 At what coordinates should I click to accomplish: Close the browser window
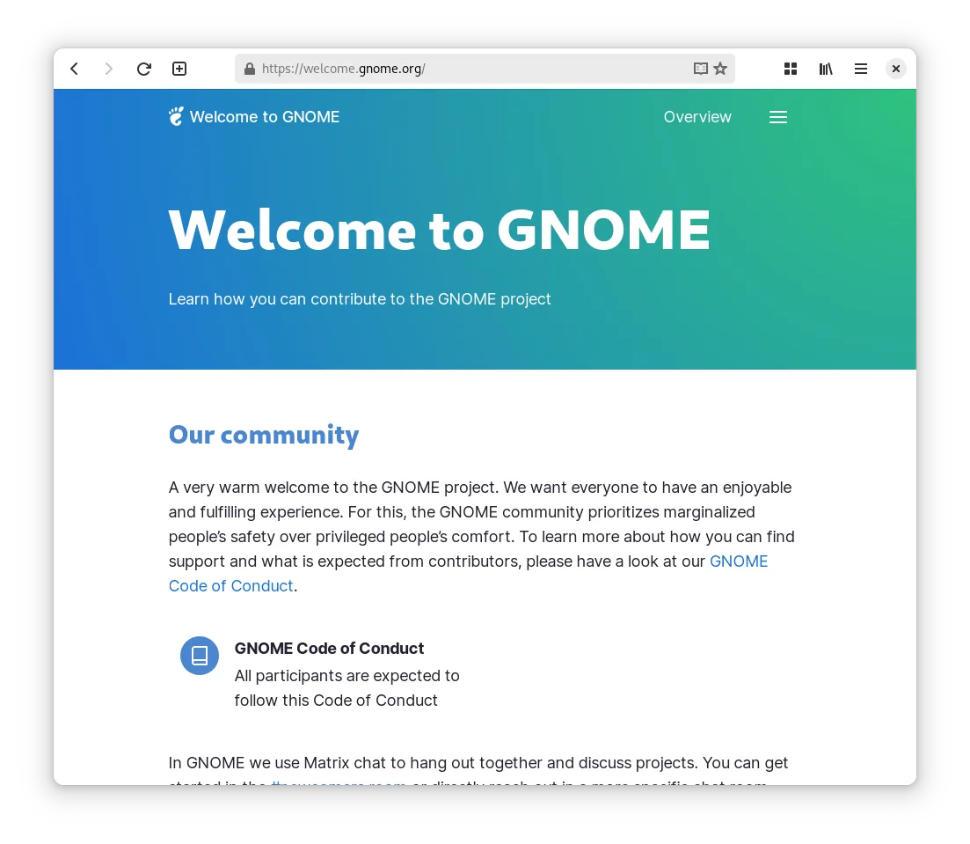(x=895, y=69)
